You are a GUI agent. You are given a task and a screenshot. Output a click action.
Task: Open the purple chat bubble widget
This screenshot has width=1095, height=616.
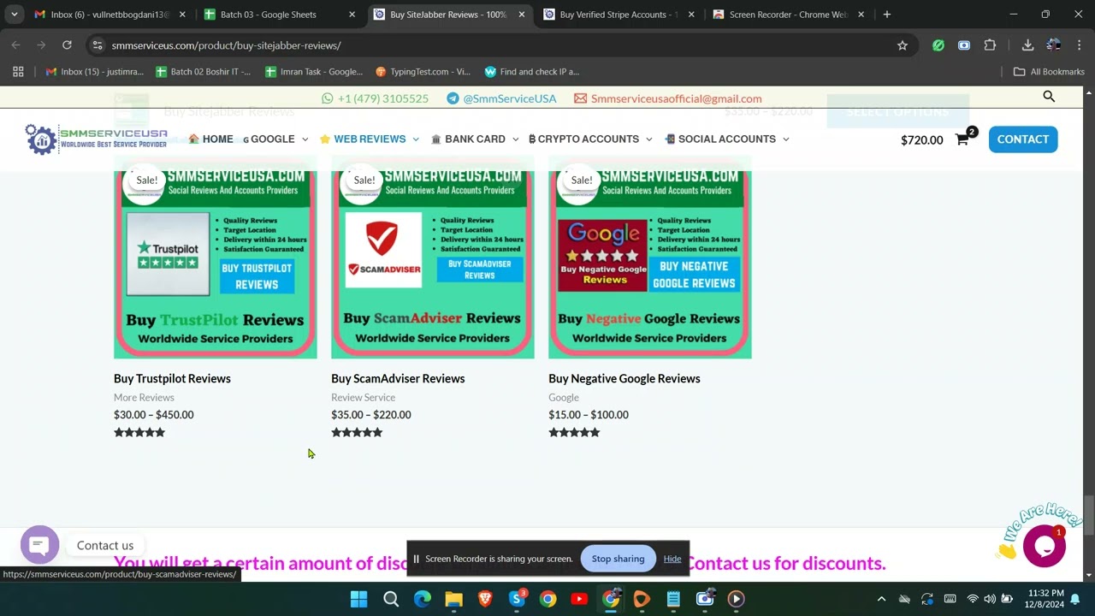point(39,545)
